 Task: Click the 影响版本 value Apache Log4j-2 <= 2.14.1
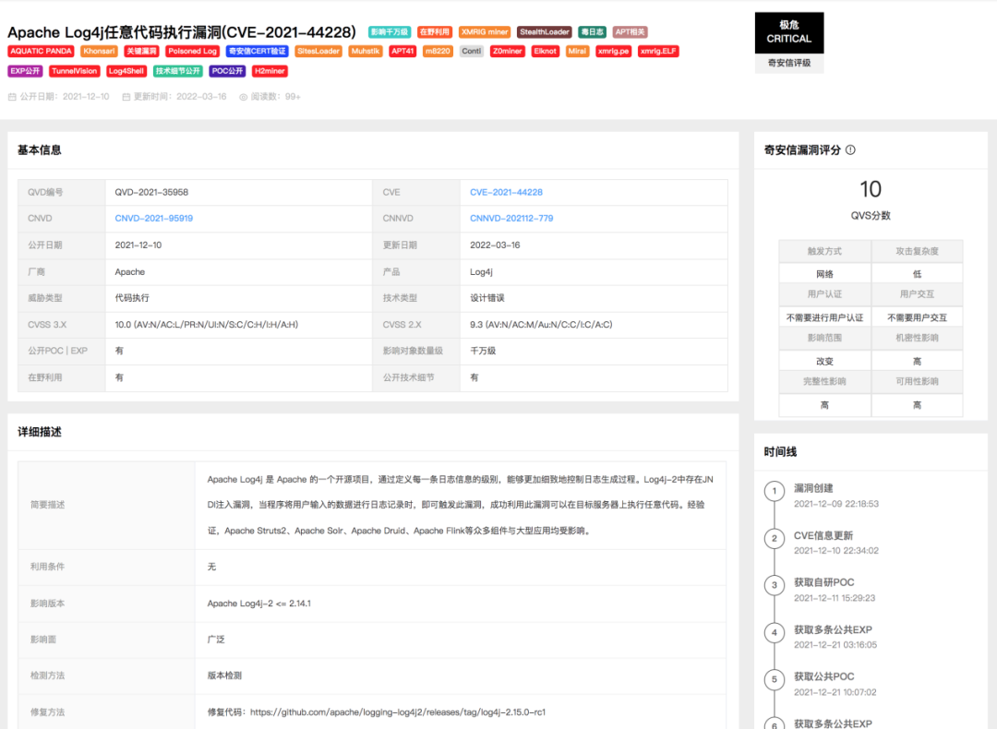pos(258,604)
